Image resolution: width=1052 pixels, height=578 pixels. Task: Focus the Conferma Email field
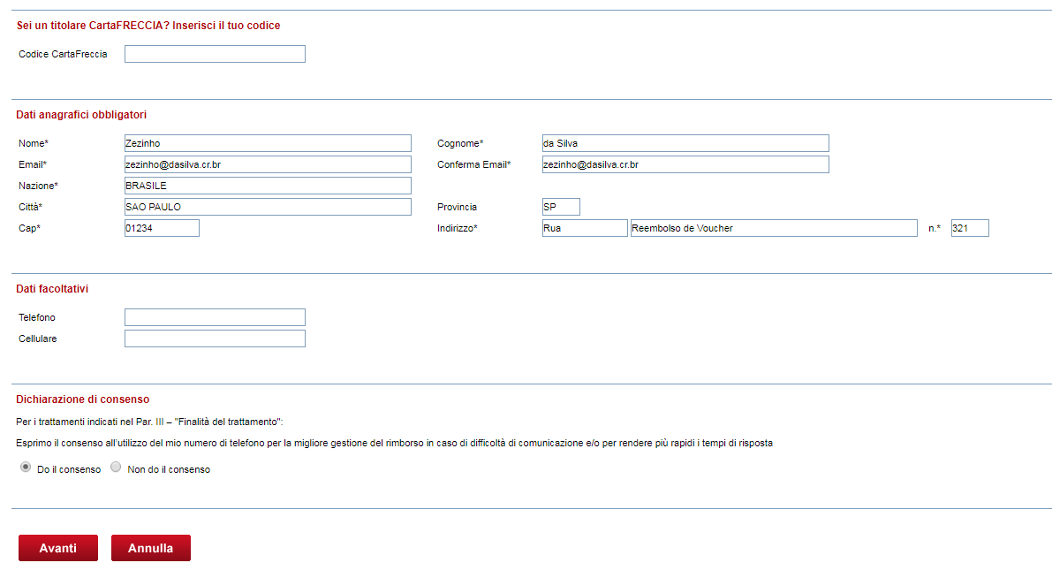(x=685, y=164)
